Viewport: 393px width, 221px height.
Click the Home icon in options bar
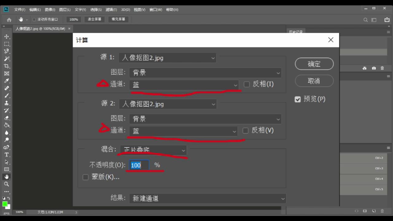[9, 20]
